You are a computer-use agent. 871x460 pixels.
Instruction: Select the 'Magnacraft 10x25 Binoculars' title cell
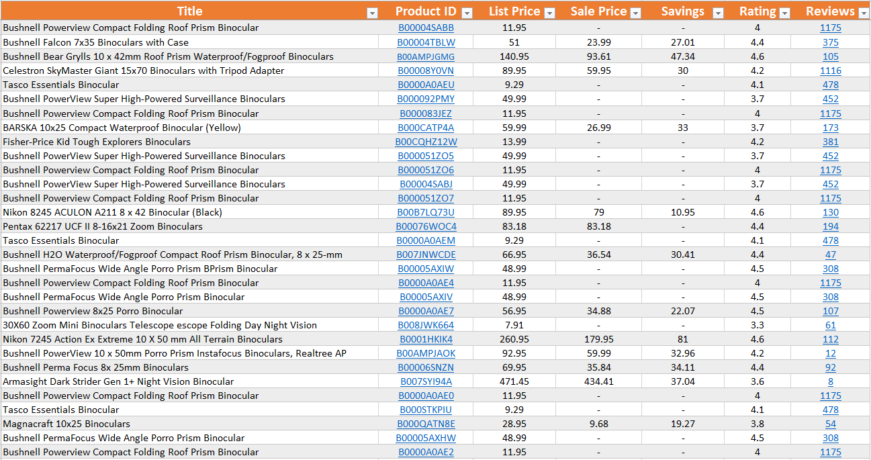(x=191, y=424)
